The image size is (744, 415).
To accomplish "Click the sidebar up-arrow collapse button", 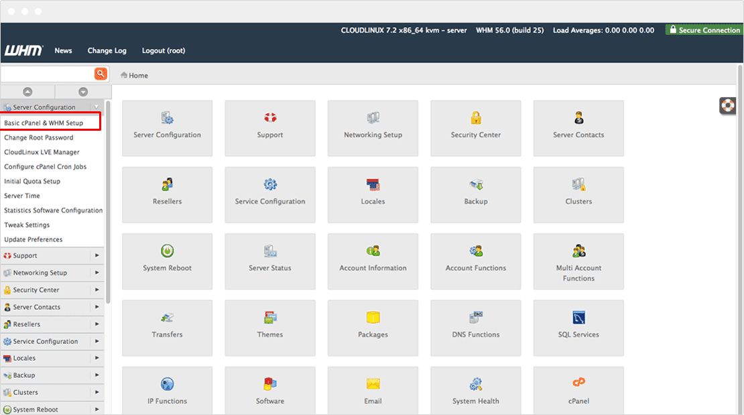I will click(x=27, y=92).
